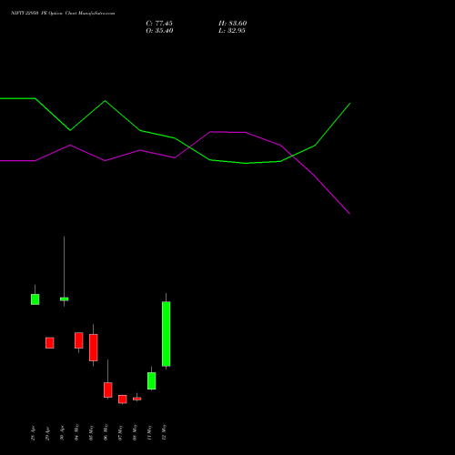Click the '28 Apr' date axis label
This screenshot has width=455, height=455.
click(x=33, y=433)
